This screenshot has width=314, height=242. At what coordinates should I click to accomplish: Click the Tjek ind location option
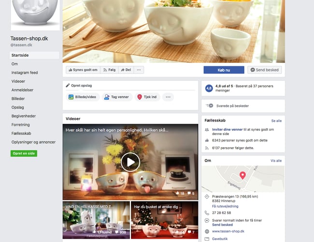coord(147,97)
